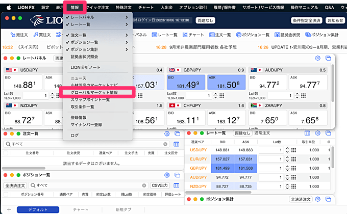This screenshot has height=214, width=347.
Task: Open チャート from the toolbar
Action: (x=193, y=35)
